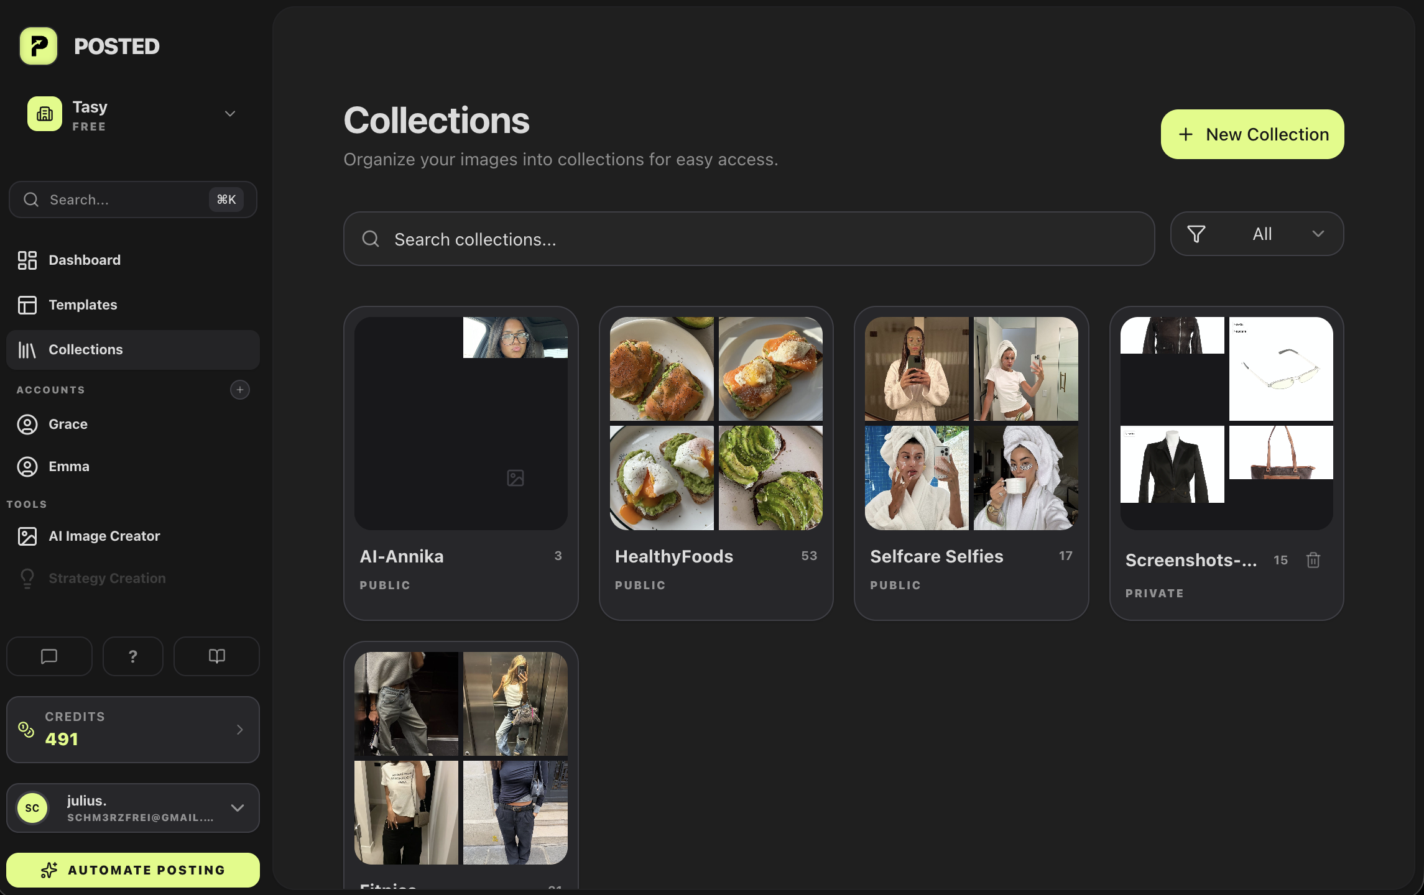Click the Tasy workspace building icon

pos(45,114)
